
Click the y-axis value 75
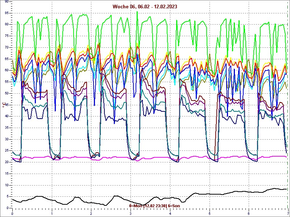[6, 36]
